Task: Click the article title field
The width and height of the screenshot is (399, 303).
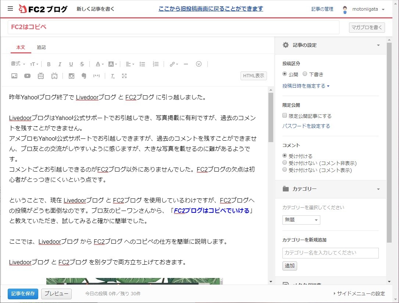Action: click(x=174, y=27)
